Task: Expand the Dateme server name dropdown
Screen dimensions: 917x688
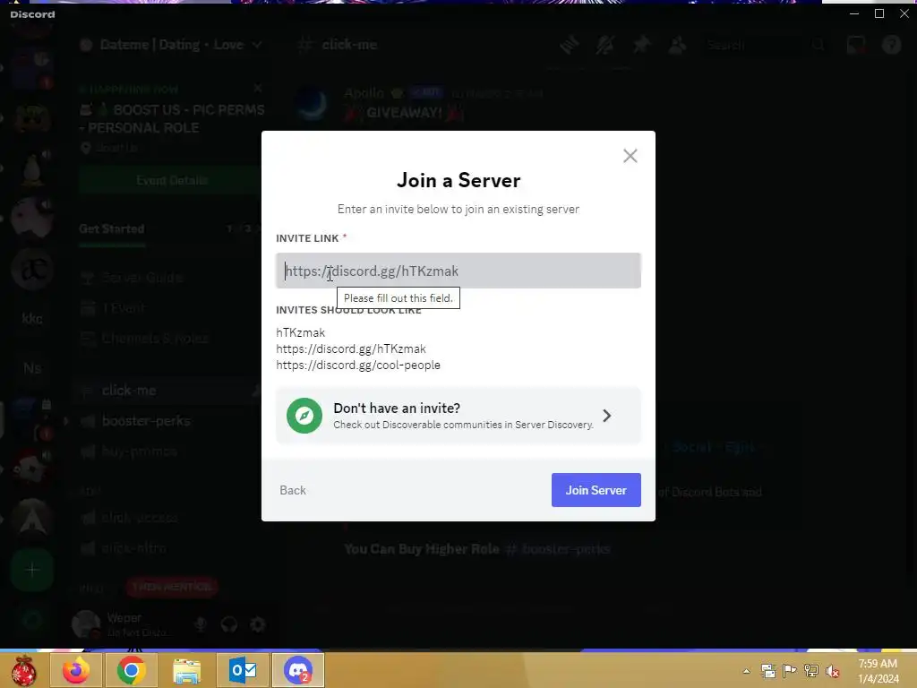Action: (x=257, y=45)
